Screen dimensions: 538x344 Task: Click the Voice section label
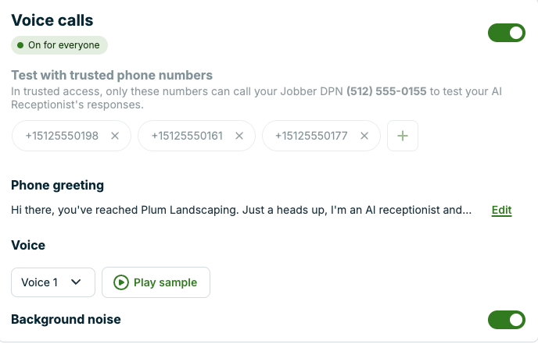click(x=28, y=245)
